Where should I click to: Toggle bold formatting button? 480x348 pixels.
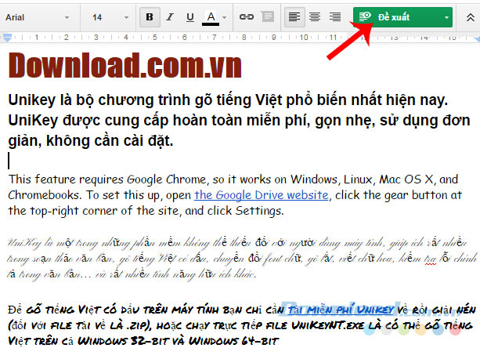(149, 16)
